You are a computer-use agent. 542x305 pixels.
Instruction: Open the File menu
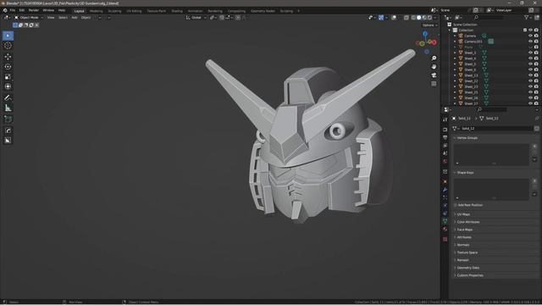[x=13, y=10]
